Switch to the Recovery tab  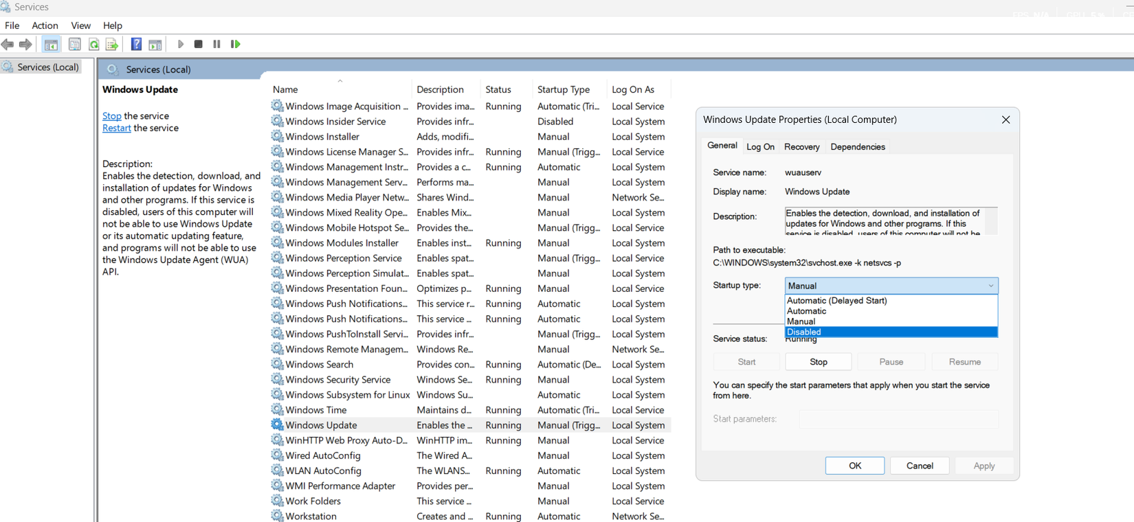(801, 147)
